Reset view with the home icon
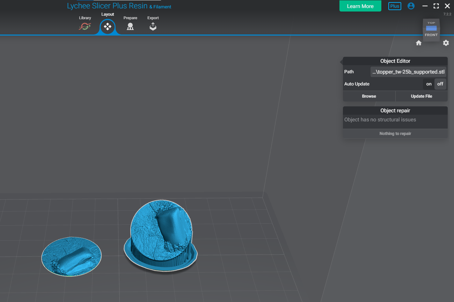Viewport: 454px width, 302px height. pyautogui.click(x=419, y=43)
